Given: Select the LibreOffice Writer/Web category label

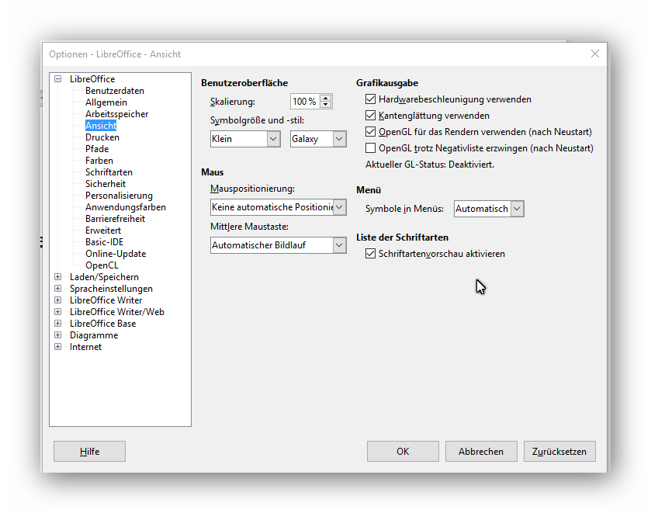Looking at the screenshot, I should [x=117, y=311].
